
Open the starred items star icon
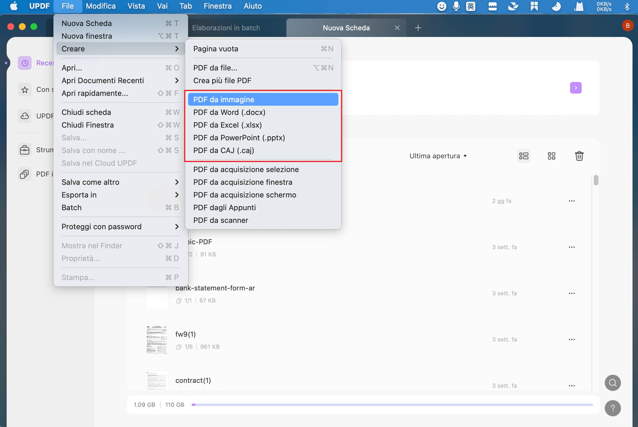[x=25, y=89]
